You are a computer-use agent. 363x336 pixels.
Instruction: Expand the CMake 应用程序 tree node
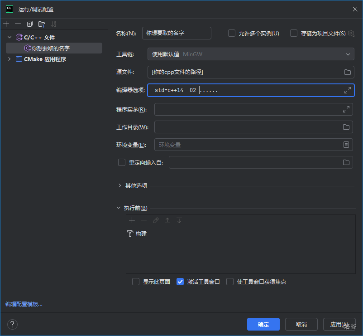tap(9, 59)
